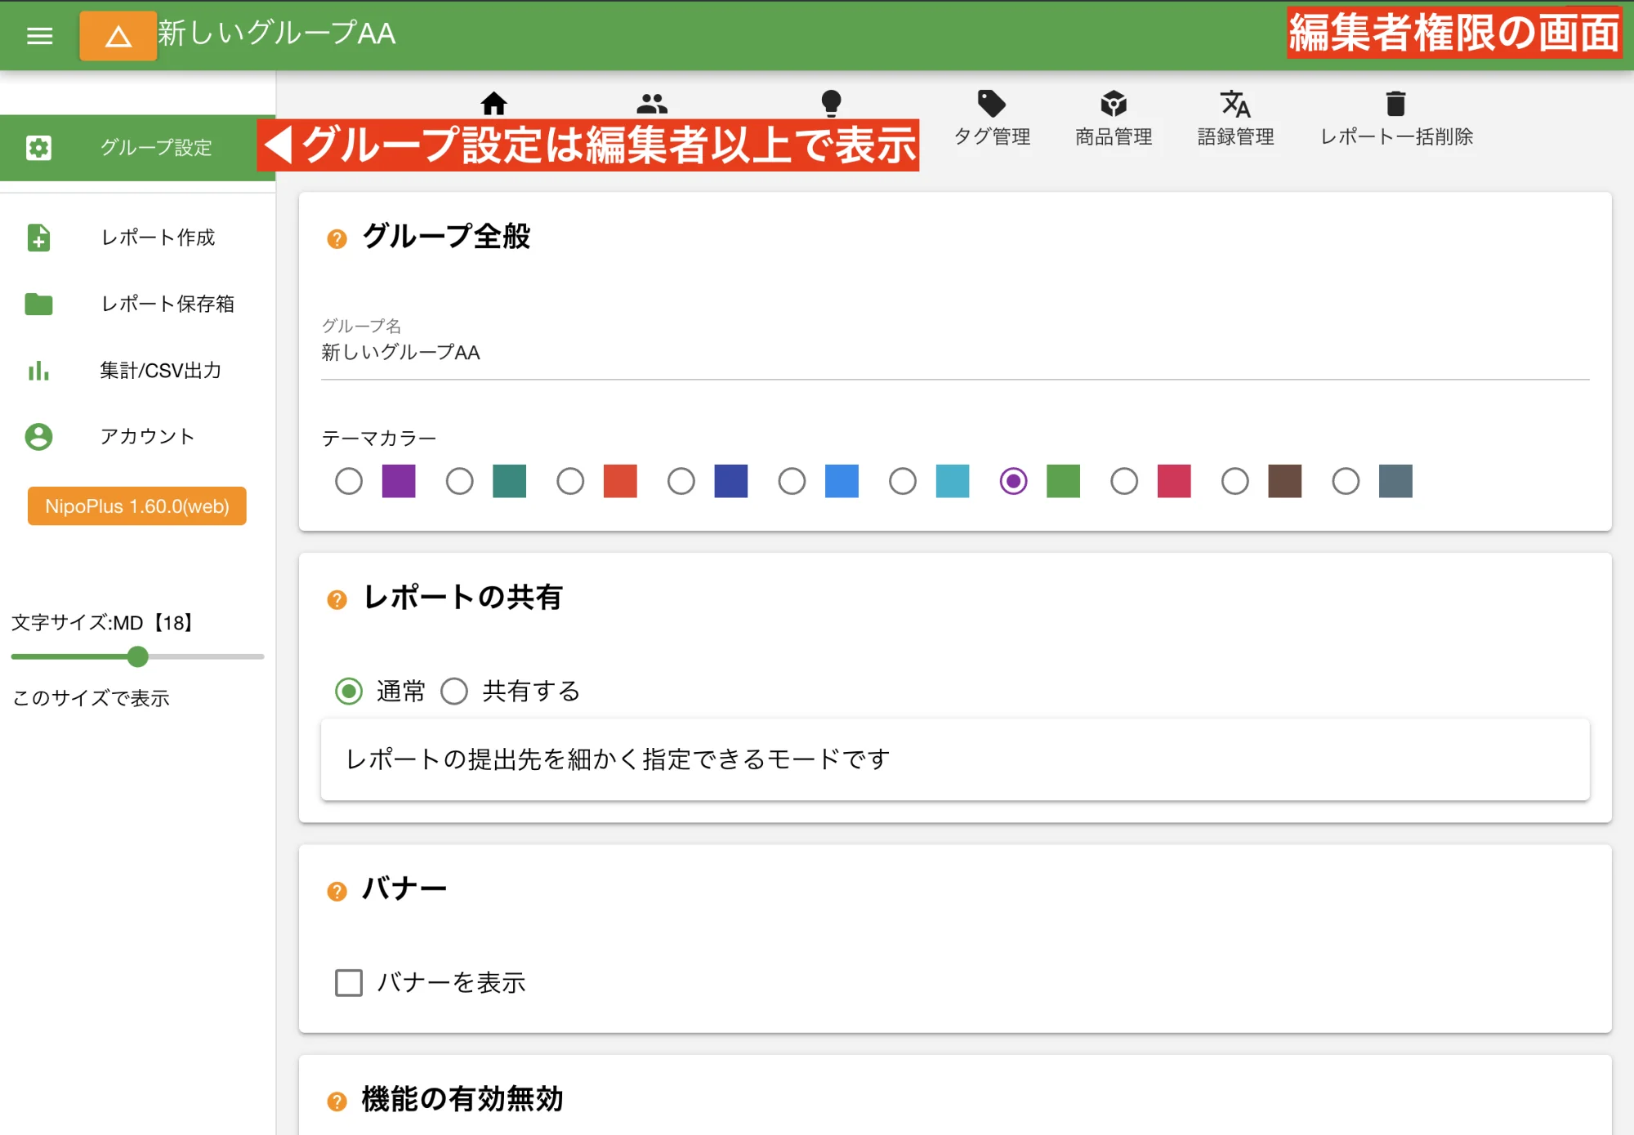Open the レポートの共有 help tooltip

337,600
